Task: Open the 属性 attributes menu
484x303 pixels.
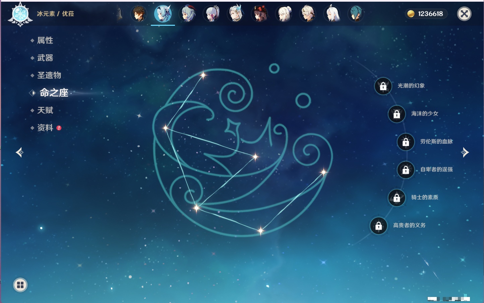Action: (45, 41)
